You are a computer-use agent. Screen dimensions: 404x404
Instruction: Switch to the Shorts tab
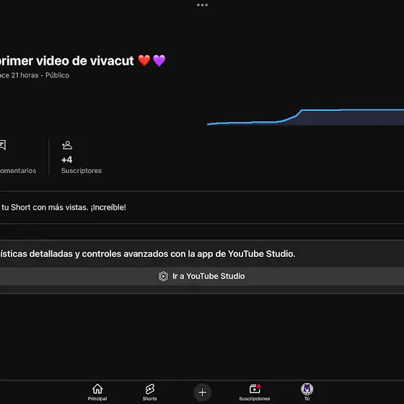pos(150,392)
